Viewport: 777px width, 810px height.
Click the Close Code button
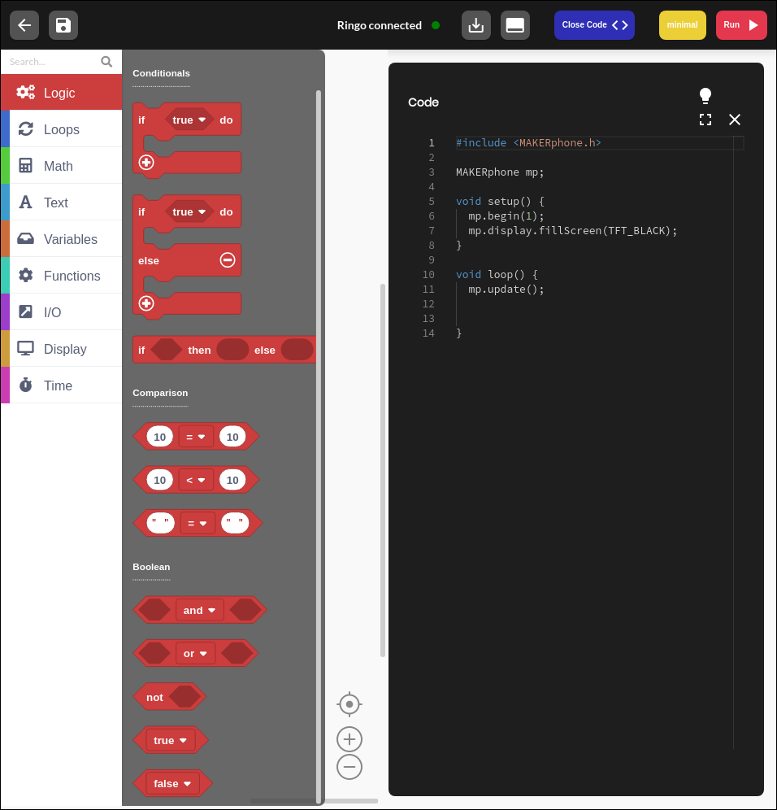pyautogui.click(x=594, y=24)
